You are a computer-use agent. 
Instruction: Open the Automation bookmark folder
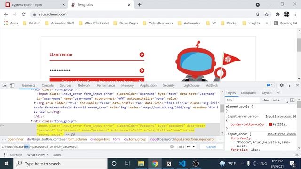190,23
